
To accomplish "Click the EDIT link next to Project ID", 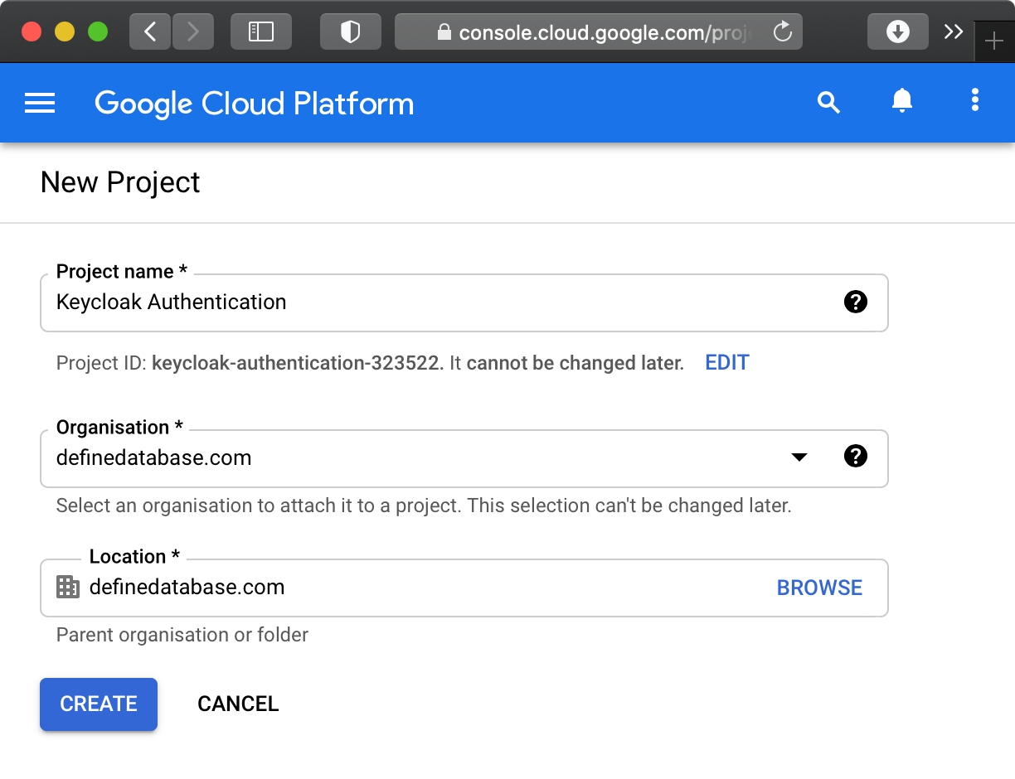I will [x=726, y=362].
